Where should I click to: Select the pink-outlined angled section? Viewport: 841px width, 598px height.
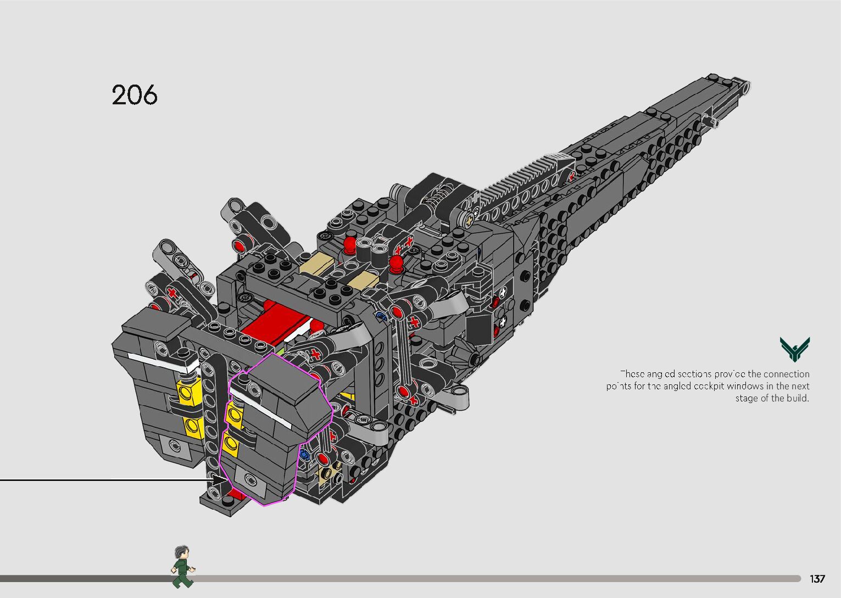coord(277,428)
